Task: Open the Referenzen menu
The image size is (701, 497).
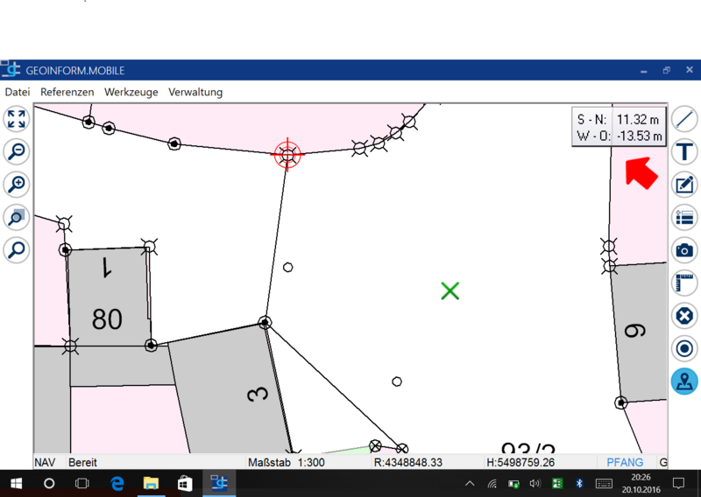Action: click(67, 92)
